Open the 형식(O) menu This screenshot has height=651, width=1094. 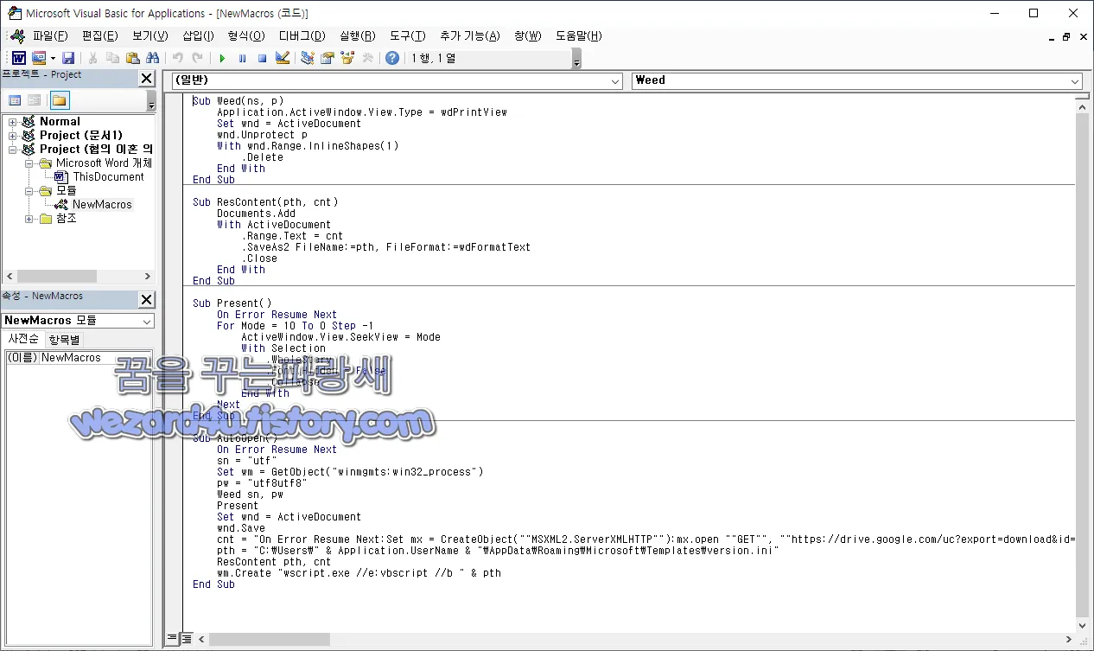click(246, 36)
